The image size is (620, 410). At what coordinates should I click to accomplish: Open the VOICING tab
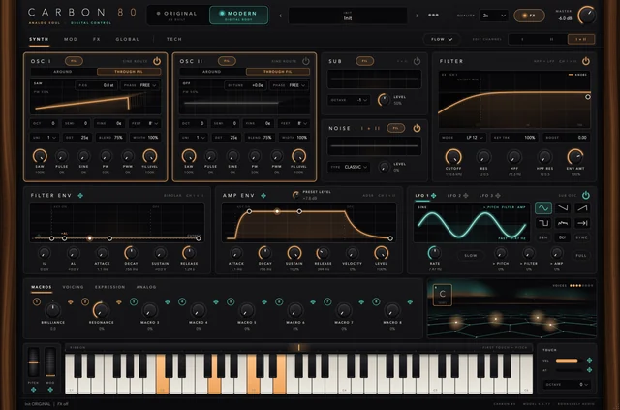click(x=74, y=287)
